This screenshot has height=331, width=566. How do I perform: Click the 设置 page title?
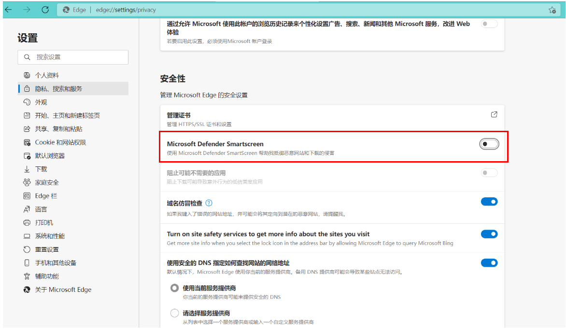tap(28, 38)
